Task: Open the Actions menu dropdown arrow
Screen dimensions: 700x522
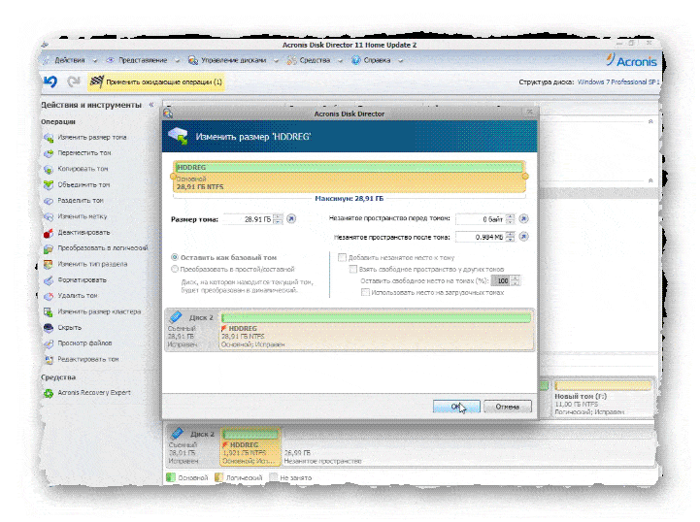Action: (94, 61)
